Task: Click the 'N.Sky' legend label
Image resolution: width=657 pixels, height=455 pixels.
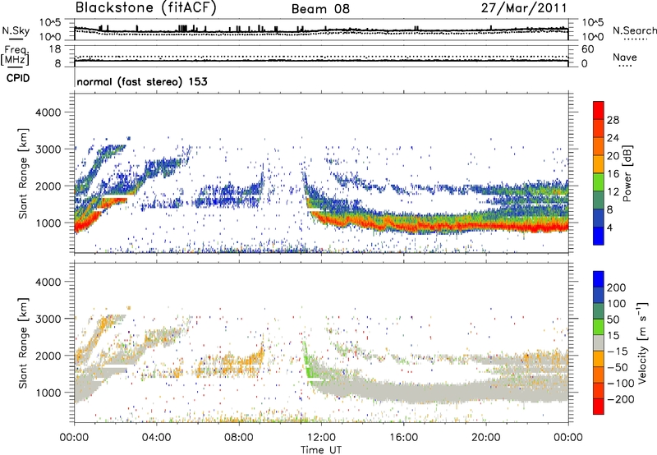Action: (16, 30)
